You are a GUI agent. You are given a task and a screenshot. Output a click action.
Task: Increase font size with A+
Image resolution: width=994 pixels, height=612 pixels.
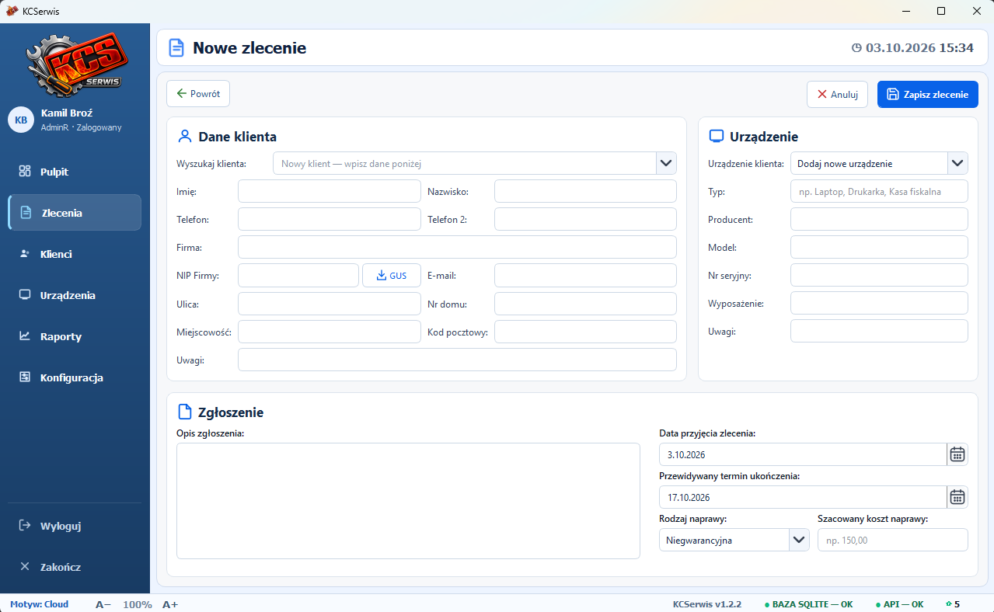pos(170,604)
